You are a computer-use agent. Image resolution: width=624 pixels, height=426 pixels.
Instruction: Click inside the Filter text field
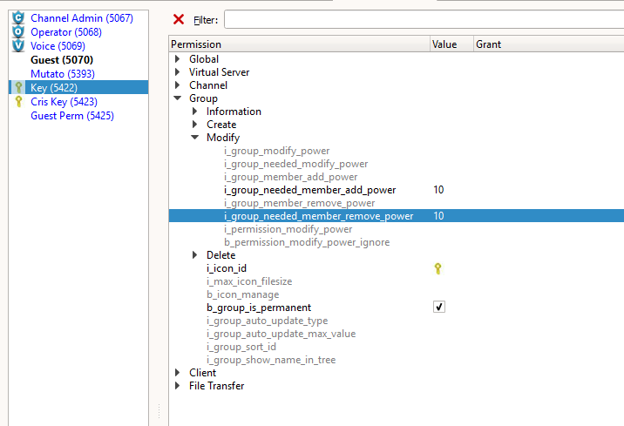click(x=423, y=19)
